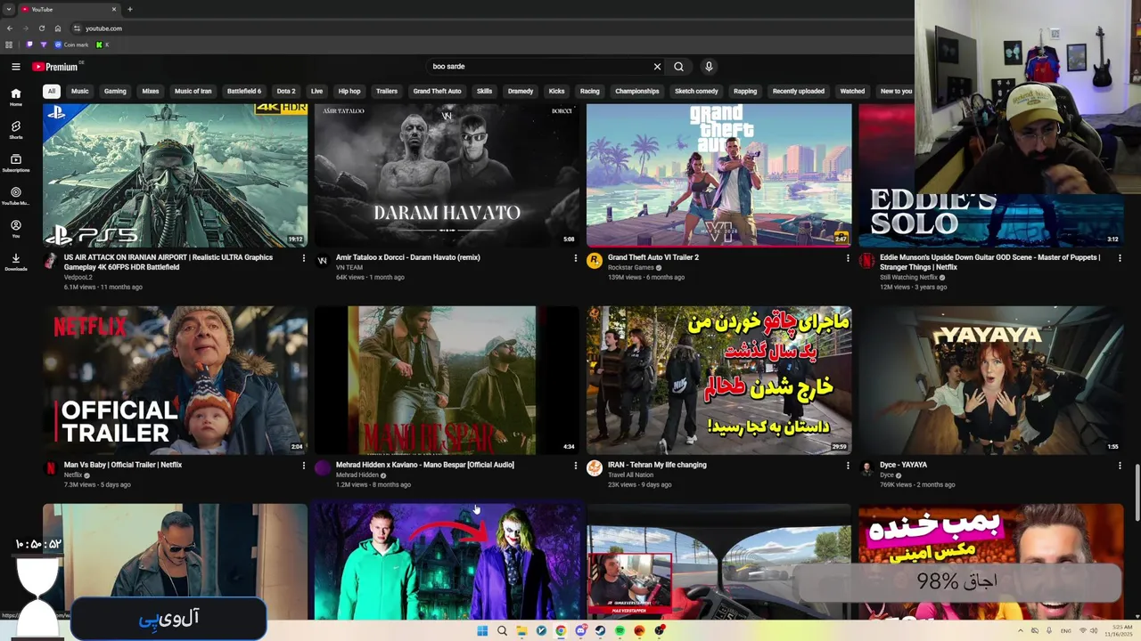
Task: Open the tab search dropdown chevron
Action: [8, 9]
